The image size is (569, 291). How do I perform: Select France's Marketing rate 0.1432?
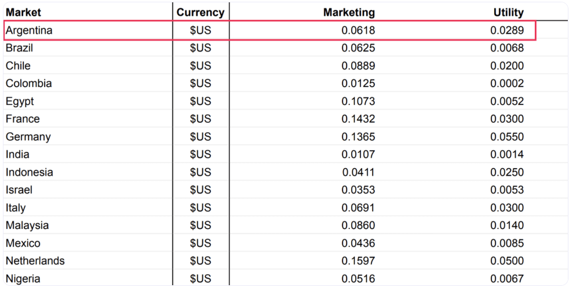pyautogui.click(x=358, y=119)
